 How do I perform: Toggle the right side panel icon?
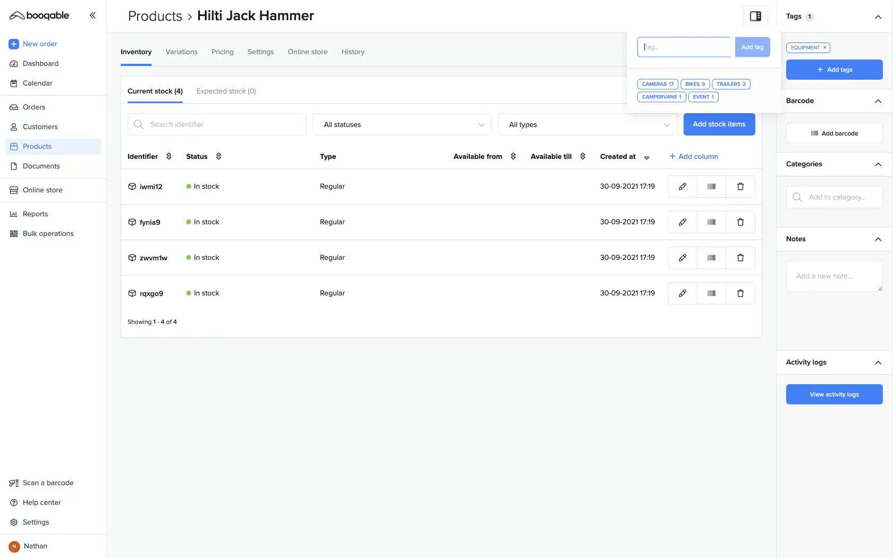(x=755, y=16)
